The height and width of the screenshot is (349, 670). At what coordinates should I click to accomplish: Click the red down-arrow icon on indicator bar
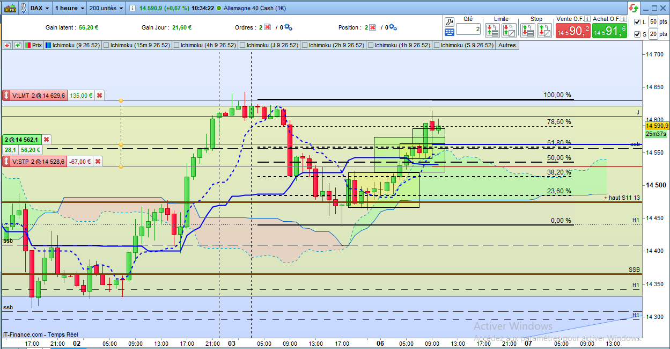[x=7, y=45]
